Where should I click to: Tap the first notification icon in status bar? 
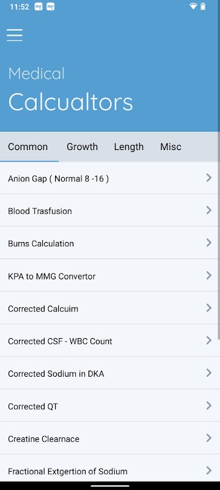coord(38,7)
